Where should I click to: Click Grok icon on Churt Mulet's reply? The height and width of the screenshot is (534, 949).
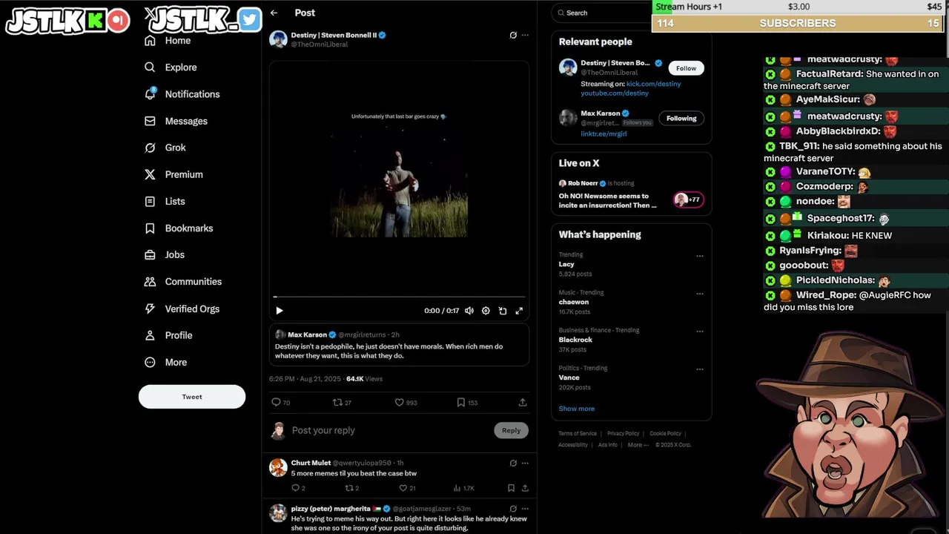pyautogui.click(x=513, y=463)
